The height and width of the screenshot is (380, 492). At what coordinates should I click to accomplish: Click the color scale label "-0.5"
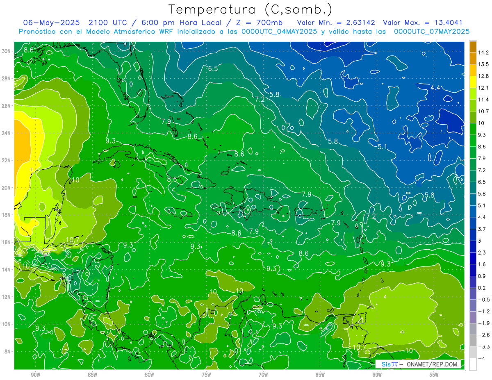(483, 300)
